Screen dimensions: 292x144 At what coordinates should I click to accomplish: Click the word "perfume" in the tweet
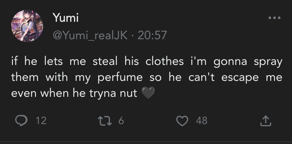120,77
